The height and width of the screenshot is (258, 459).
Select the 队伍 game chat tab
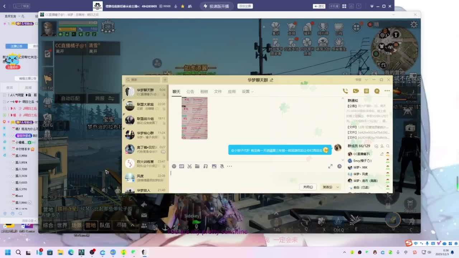[105, 225]
